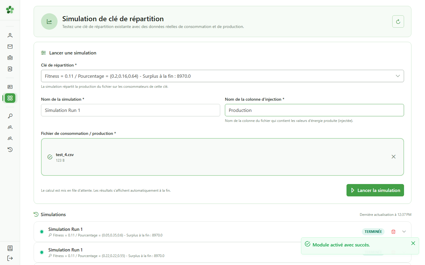Open the user profile icon in sidebar

click(x=10, y=35)
